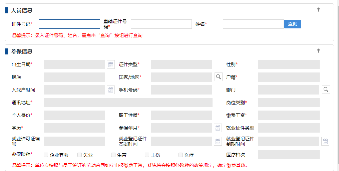Click search icon next to 国家/地区
Image resolution: width=339 pixels, height=171 pixels.
218,77
